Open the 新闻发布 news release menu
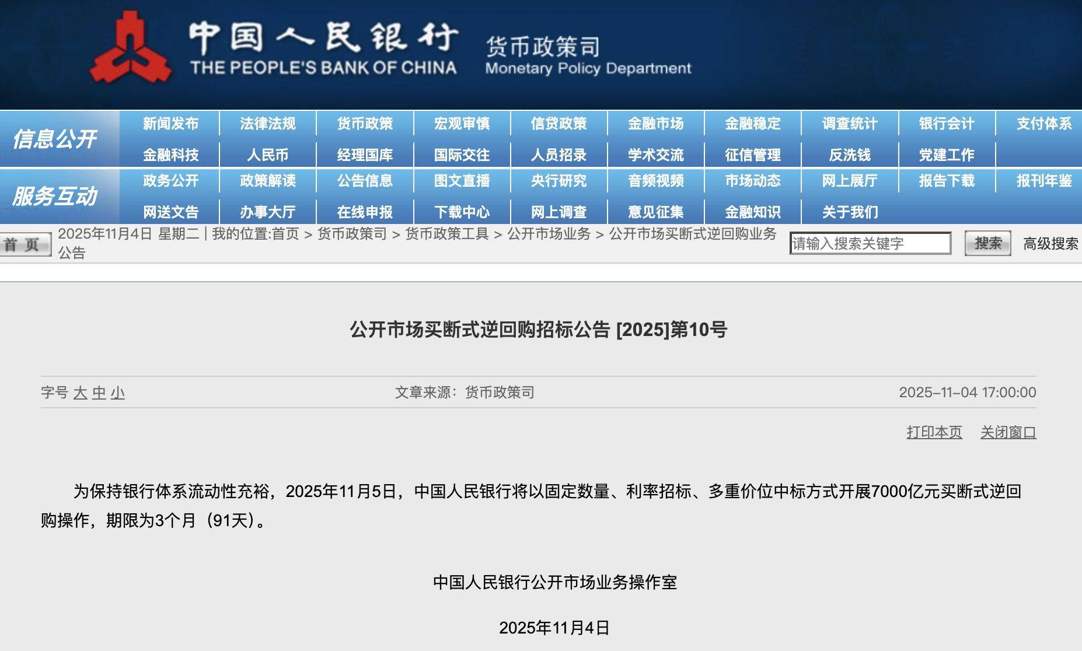The image size is (1082, 651). coord(170,124)
